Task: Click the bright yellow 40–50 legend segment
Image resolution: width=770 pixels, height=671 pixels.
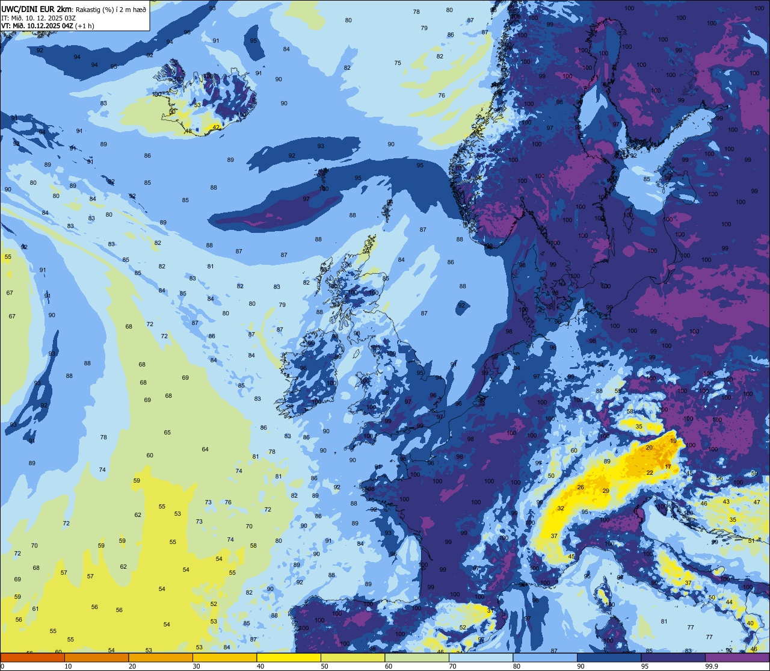Action: coord(289,657)
